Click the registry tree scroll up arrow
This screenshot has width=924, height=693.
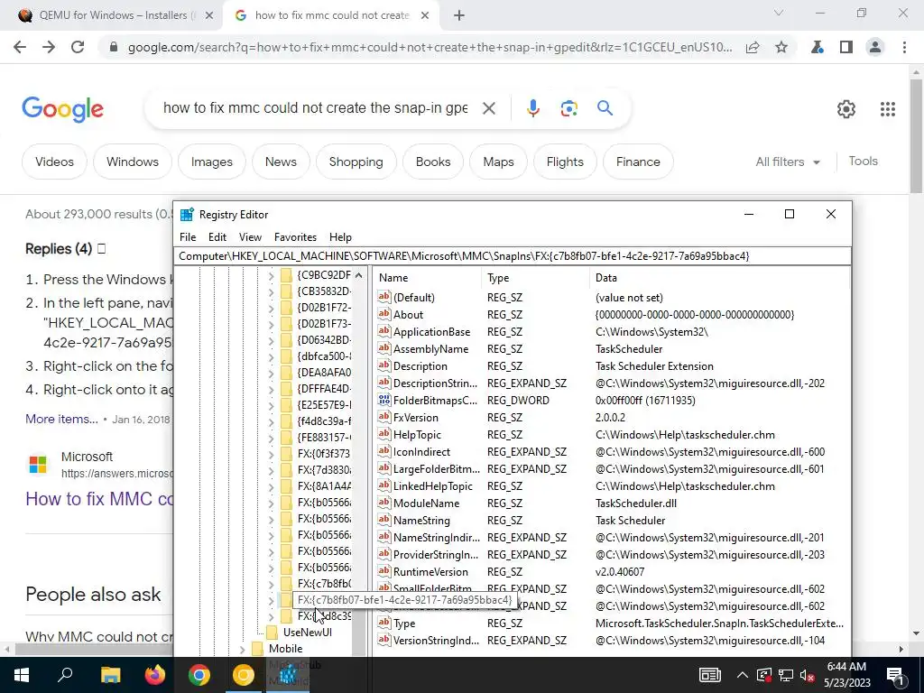tap(359, 275)
